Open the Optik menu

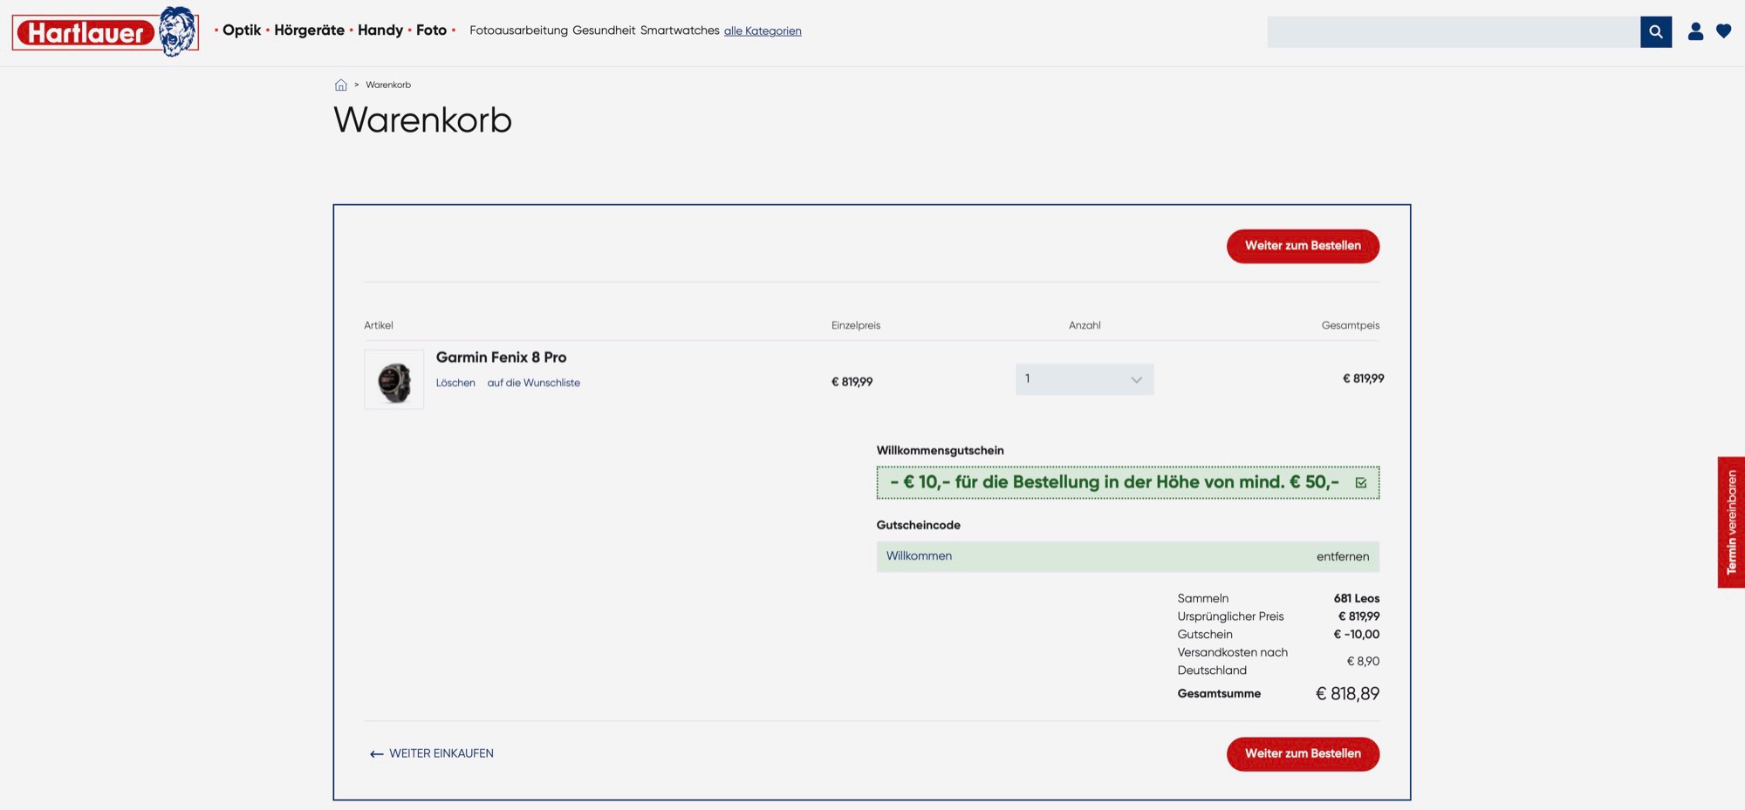pos(242,31)
